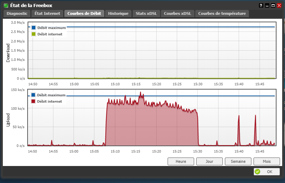285x183 pixels.
Task: Click the 500 ko/s axis label
Action: click(18, 69)
